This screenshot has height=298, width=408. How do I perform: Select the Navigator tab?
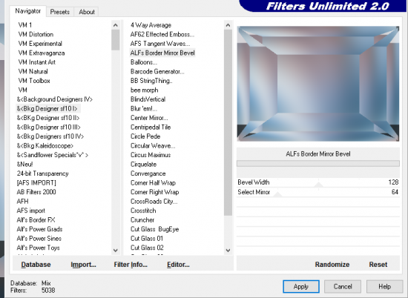point(28,11)
